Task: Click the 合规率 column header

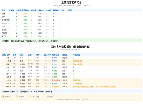Action: coord(26,11)
